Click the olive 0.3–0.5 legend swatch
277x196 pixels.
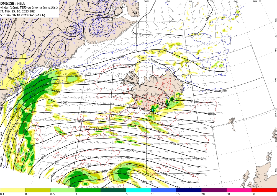click(x=38, y=190)
